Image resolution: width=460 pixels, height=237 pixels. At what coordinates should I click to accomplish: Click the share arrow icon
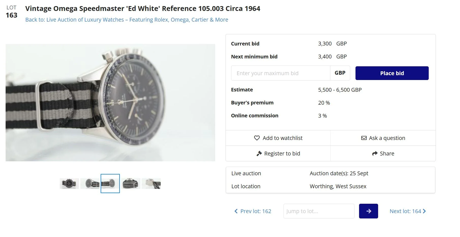click(375, 153)
